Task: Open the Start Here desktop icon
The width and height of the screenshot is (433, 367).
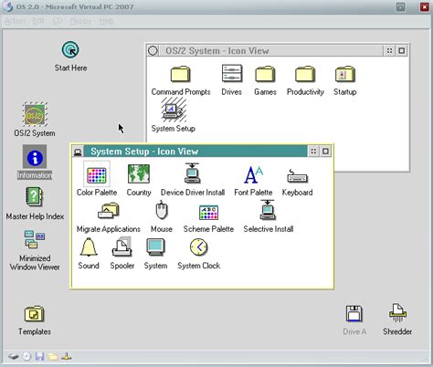Action: tap(70, 50)
